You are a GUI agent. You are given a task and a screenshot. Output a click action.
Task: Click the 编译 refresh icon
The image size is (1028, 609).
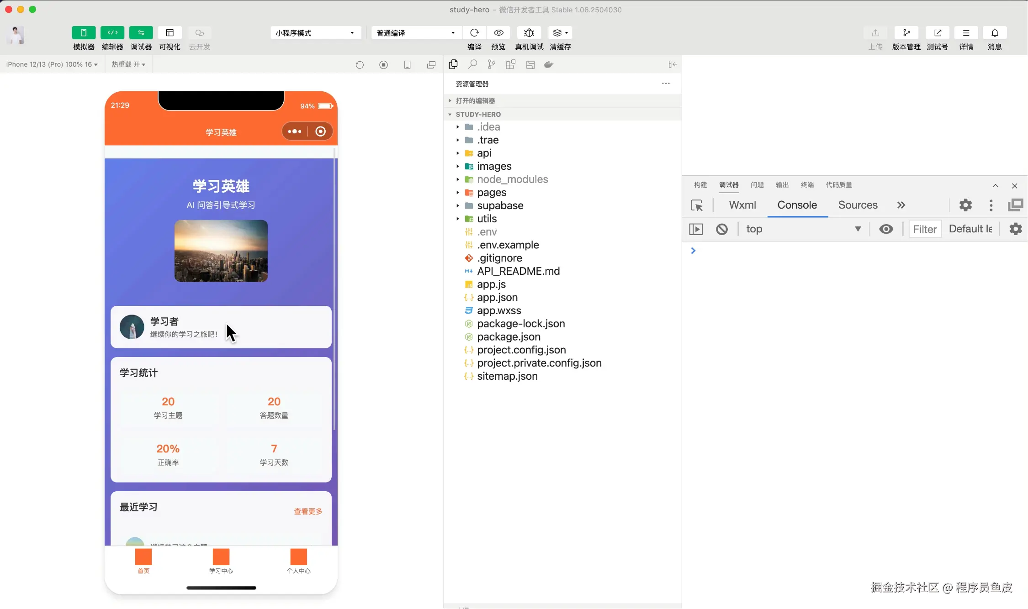[474, 33]
